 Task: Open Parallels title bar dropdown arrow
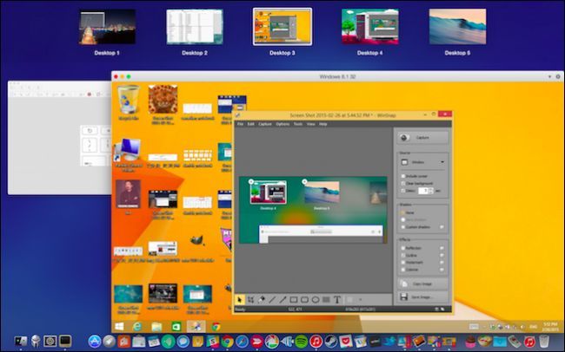pos(549,76)
